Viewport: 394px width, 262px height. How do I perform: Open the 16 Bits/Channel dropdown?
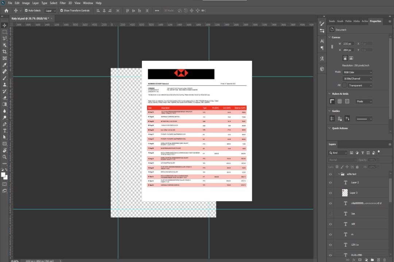pyautogui.click(x=358, y=79)
